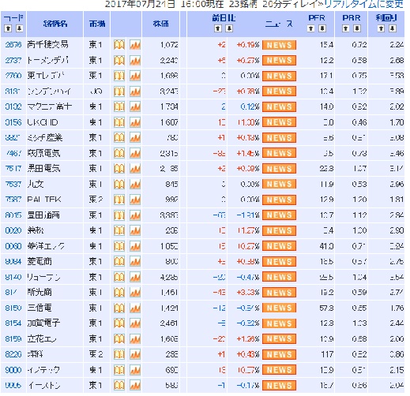View NEWS for 新光商 row
This screenshot has width=410, height=396.
[x=279, y=293]
